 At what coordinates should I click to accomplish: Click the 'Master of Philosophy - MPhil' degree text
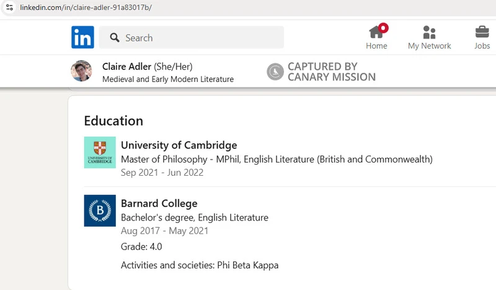pos(181,159)
